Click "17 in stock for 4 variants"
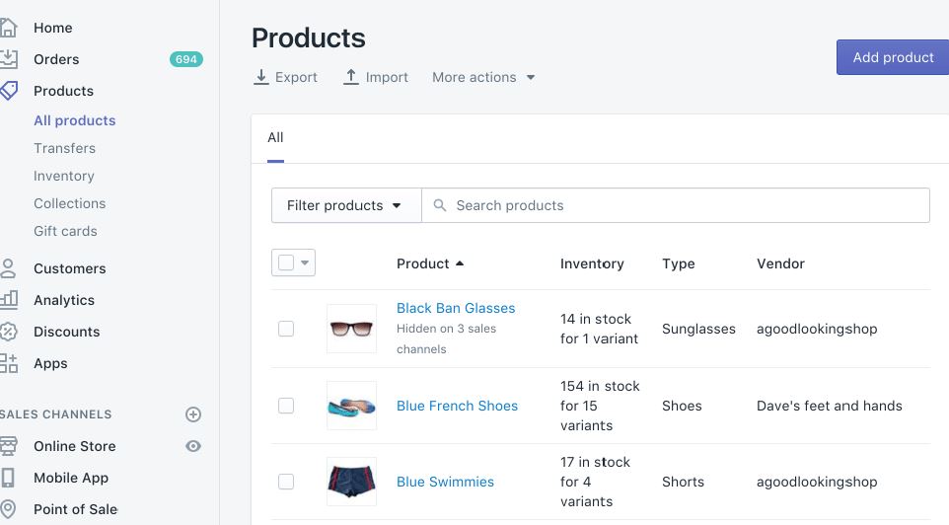 pos(595,482)
